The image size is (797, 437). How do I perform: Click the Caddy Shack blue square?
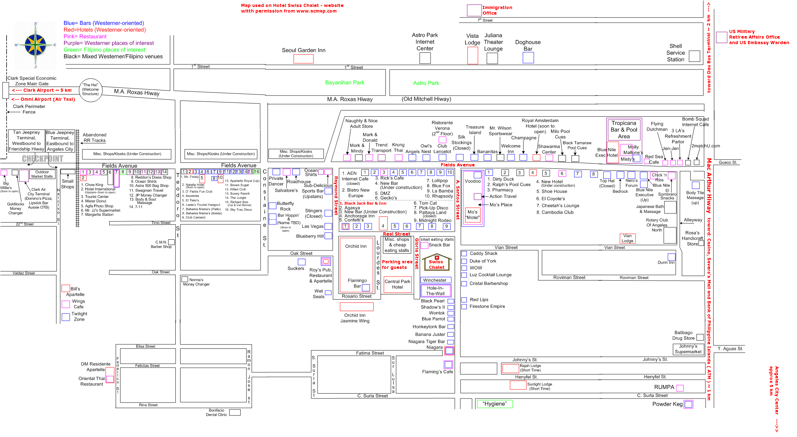pyautogui.click(x=464, y=254)
